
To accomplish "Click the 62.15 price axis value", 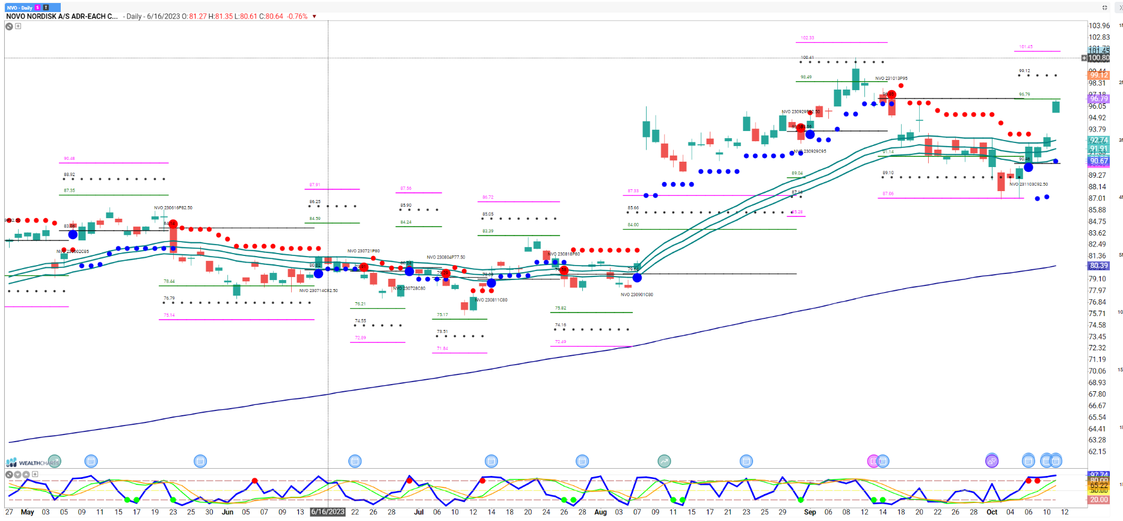I will pos(1098,452).
